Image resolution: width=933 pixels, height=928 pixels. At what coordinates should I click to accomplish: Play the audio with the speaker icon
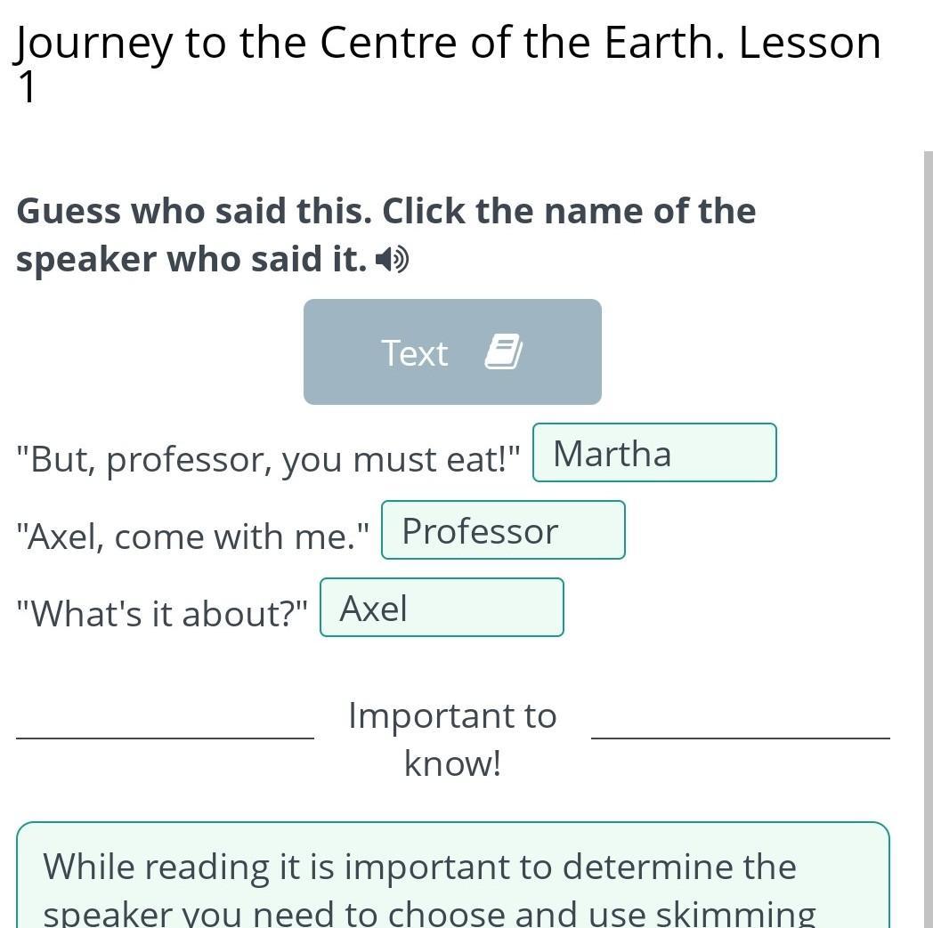coord(392,260)
